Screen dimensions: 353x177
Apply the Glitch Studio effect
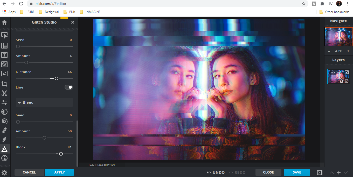(59, 172)
